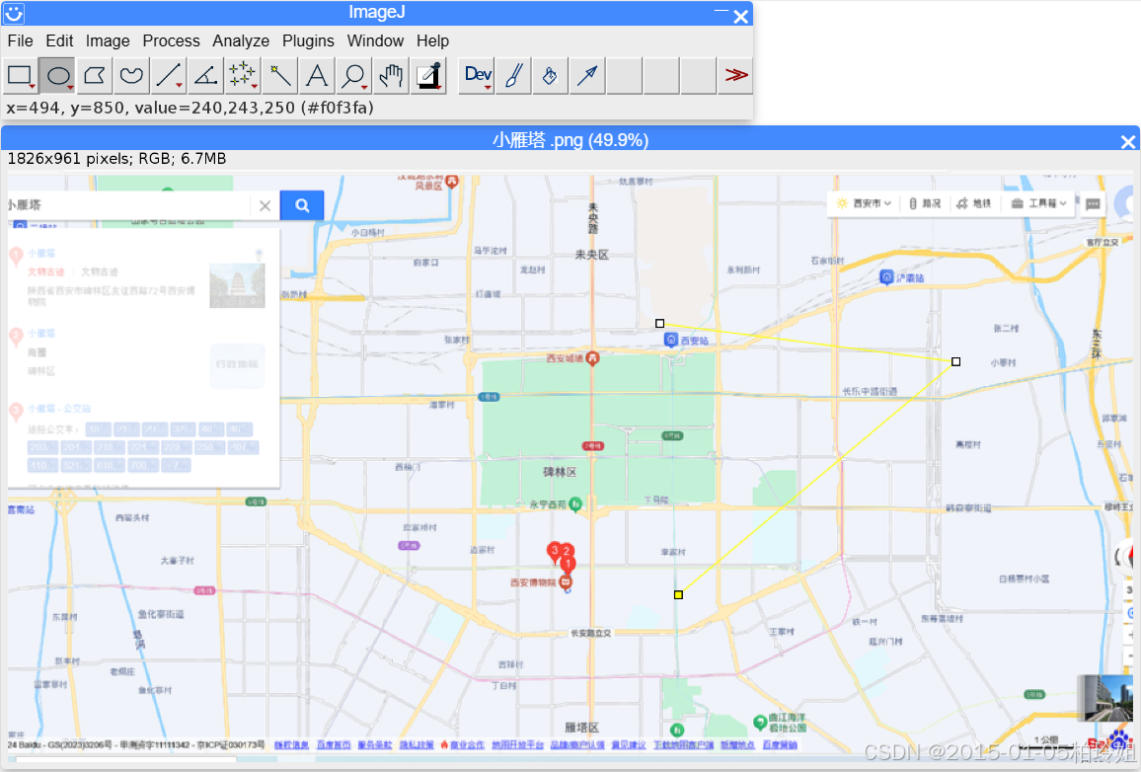Open the Dev developer menu

[x=478, y=75]
